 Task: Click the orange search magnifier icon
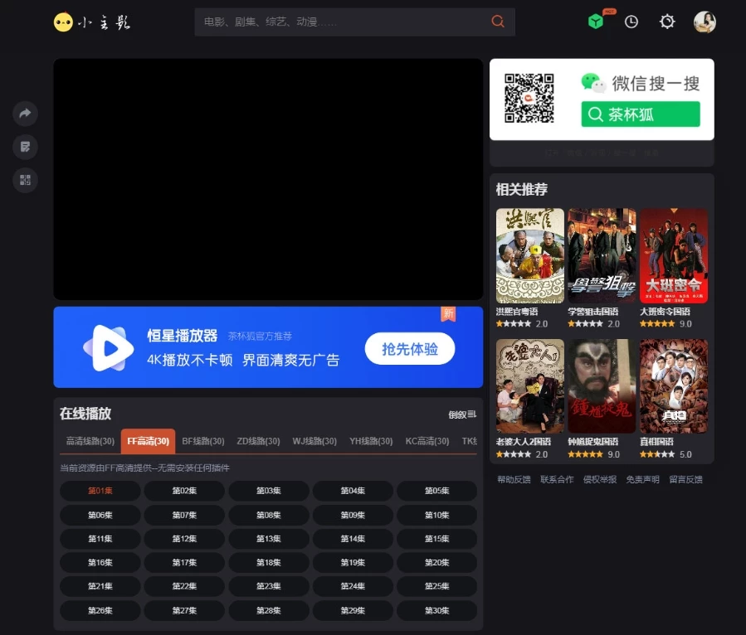coord(498,22)
